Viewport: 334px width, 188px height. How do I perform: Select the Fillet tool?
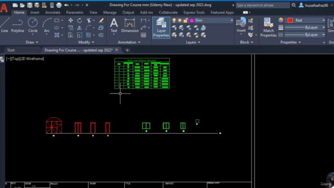pyautogui.click(x=89, y=28)
